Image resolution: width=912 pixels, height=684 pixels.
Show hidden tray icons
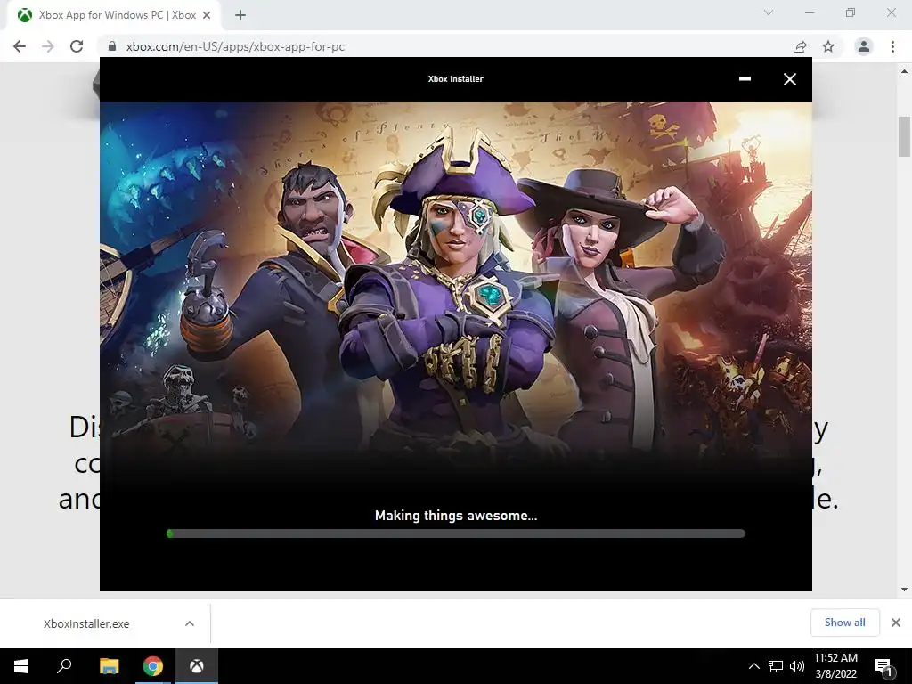753,666
